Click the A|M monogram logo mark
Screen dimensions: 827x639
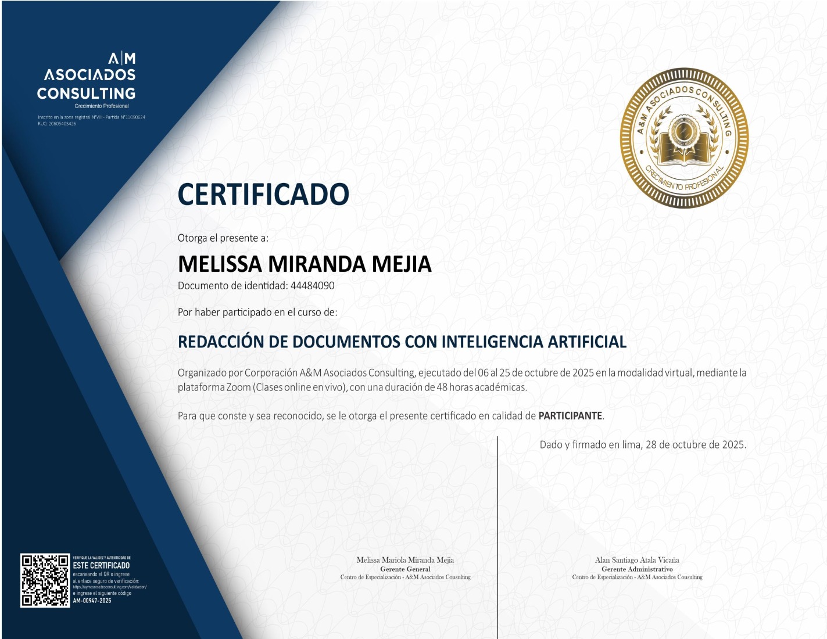(122, 58)
